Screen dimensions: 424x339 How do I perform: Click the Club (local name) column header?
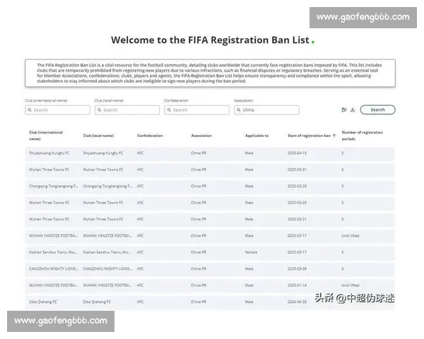98,136
